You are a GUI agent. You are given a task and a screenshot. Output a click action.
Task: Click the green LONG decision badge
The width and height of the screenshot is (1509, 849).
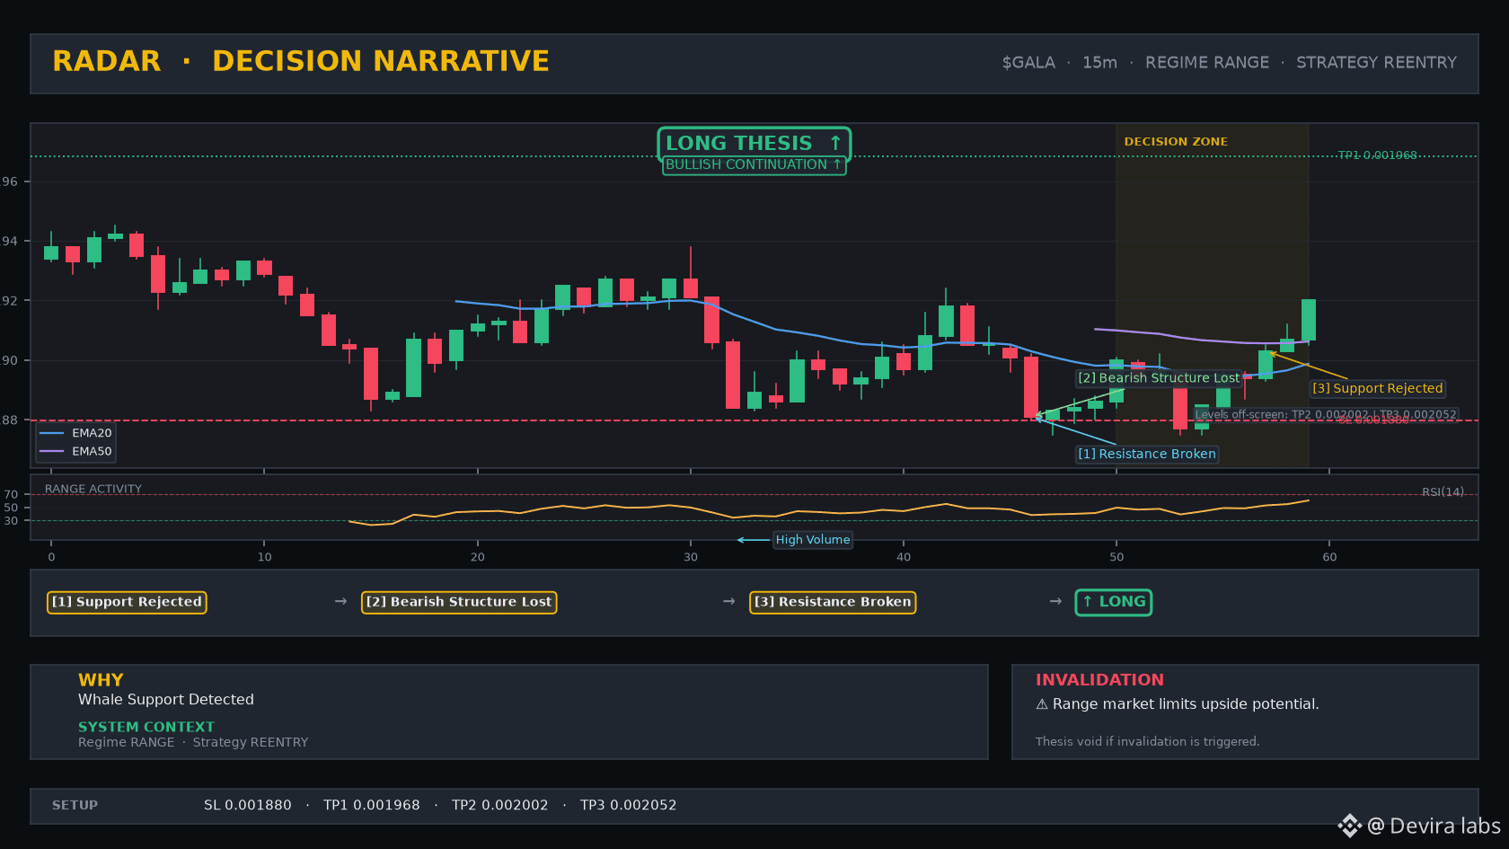[x=1114, y=602]
